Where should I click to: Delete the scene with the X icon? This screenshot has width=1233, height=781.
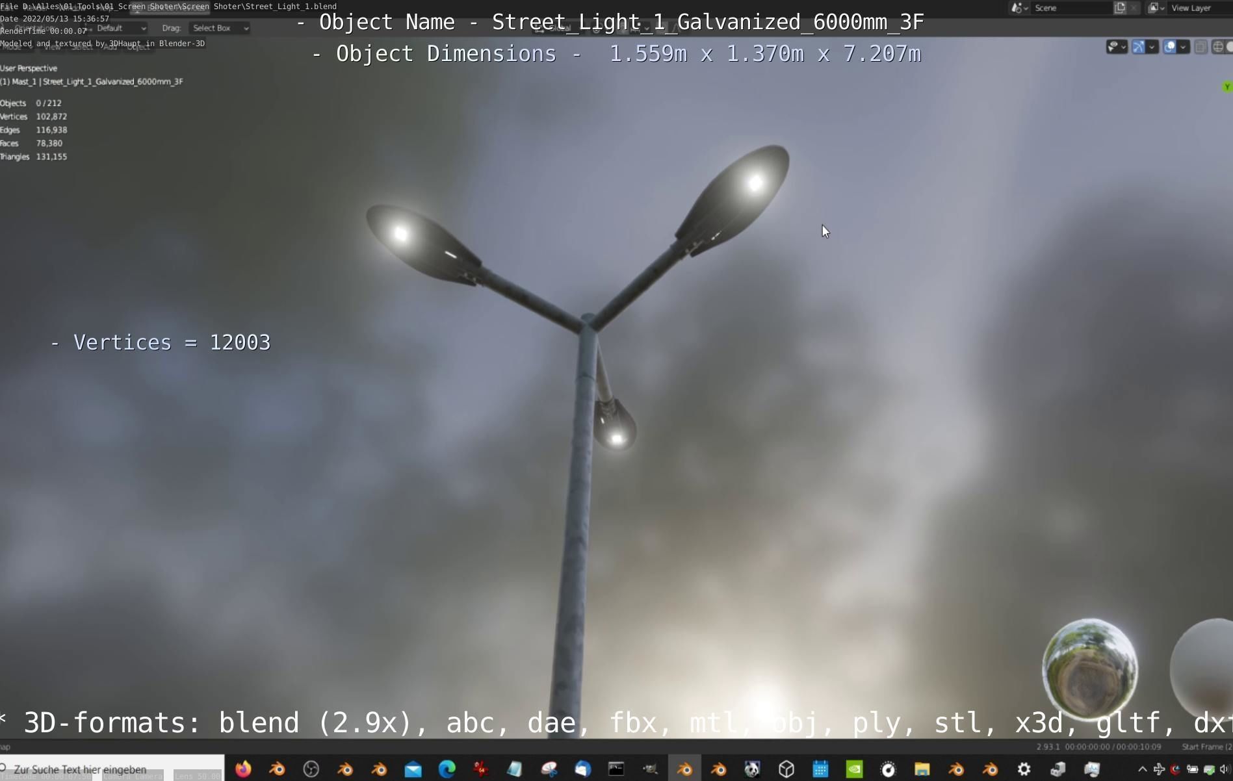tap(1134, 8)
